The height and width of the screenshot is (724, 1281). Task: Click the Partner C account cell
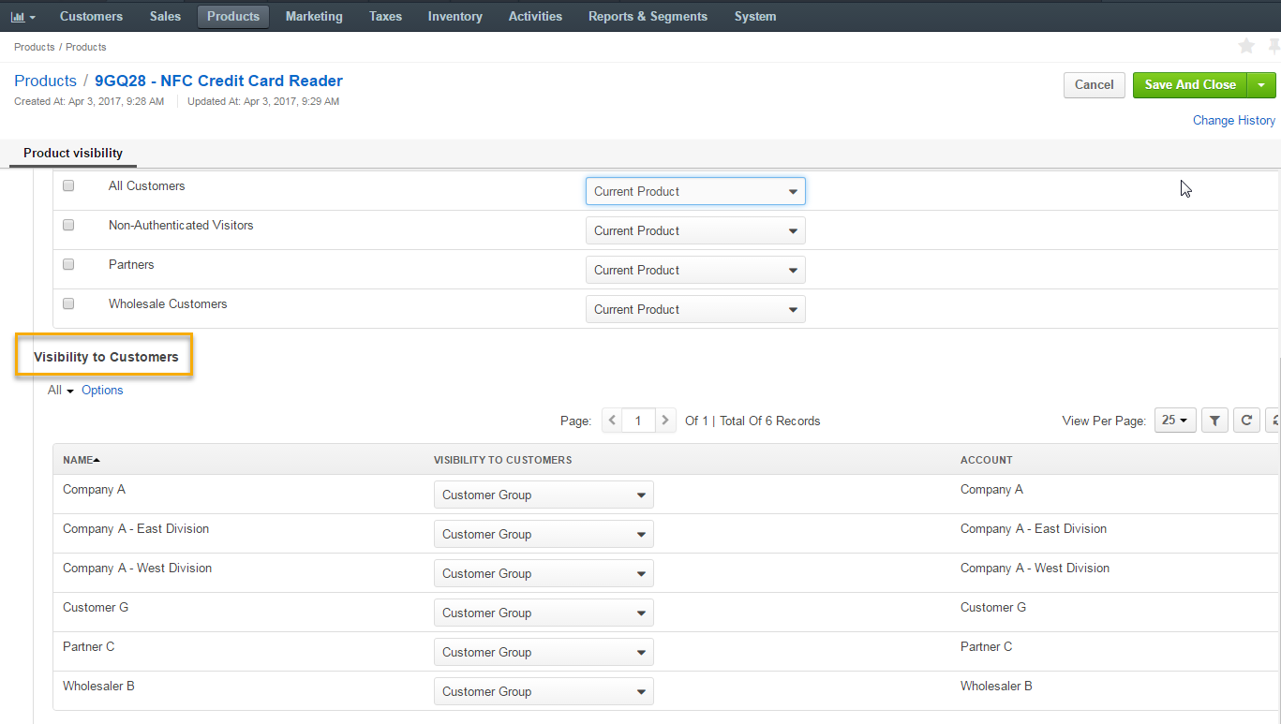[x=986, y=646]
